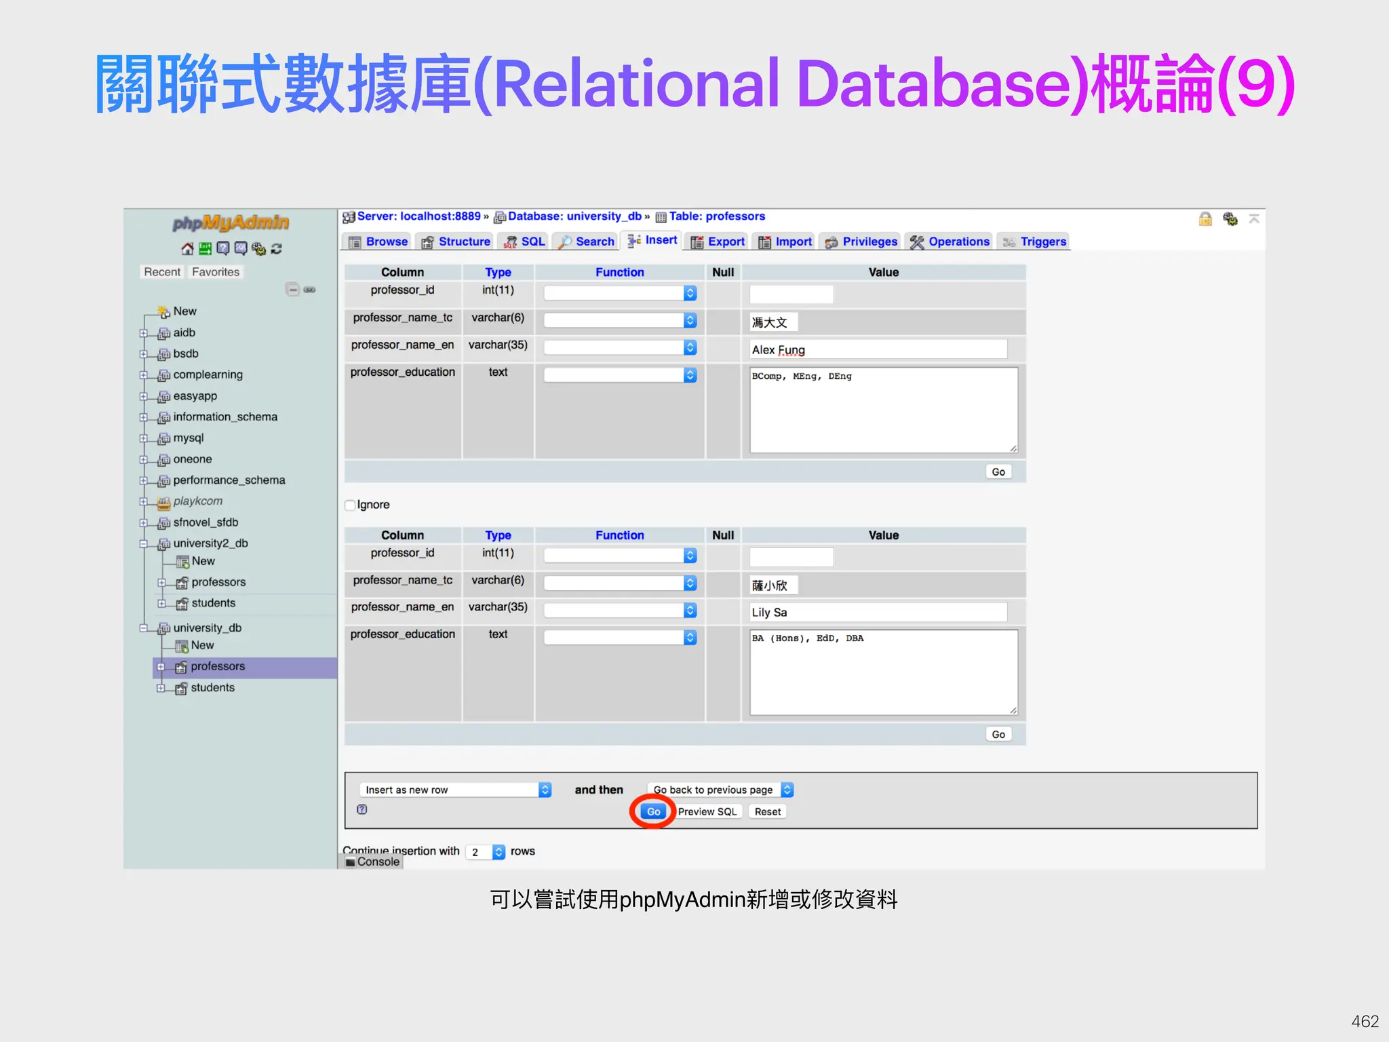This screenshot has width=1389, height=1042.
Task: Switch to the Browse tab
Action: click(x=377, y=242)
